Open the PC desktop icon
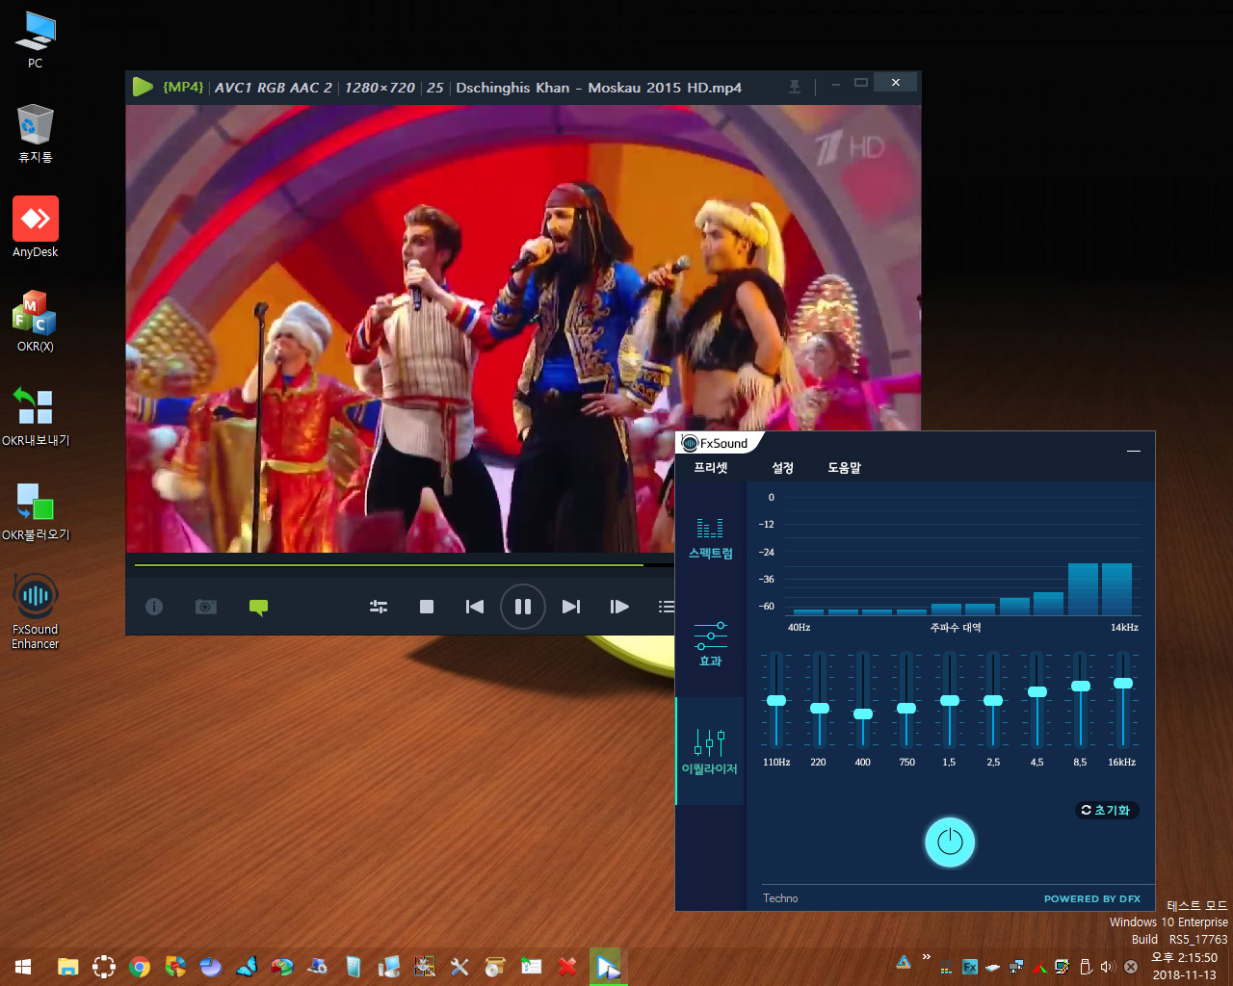This screenshot has width=1233, height=986. pyautogui.click(x=36, y=39)
